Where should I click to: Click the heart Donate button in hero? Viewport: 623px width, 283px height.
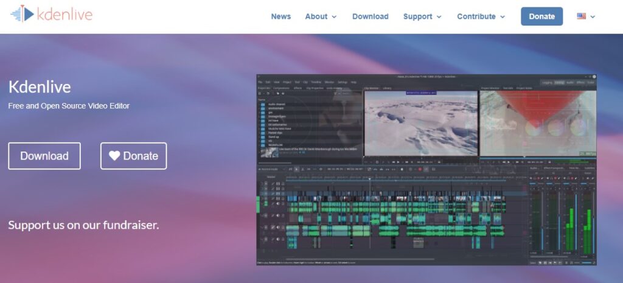133,156
